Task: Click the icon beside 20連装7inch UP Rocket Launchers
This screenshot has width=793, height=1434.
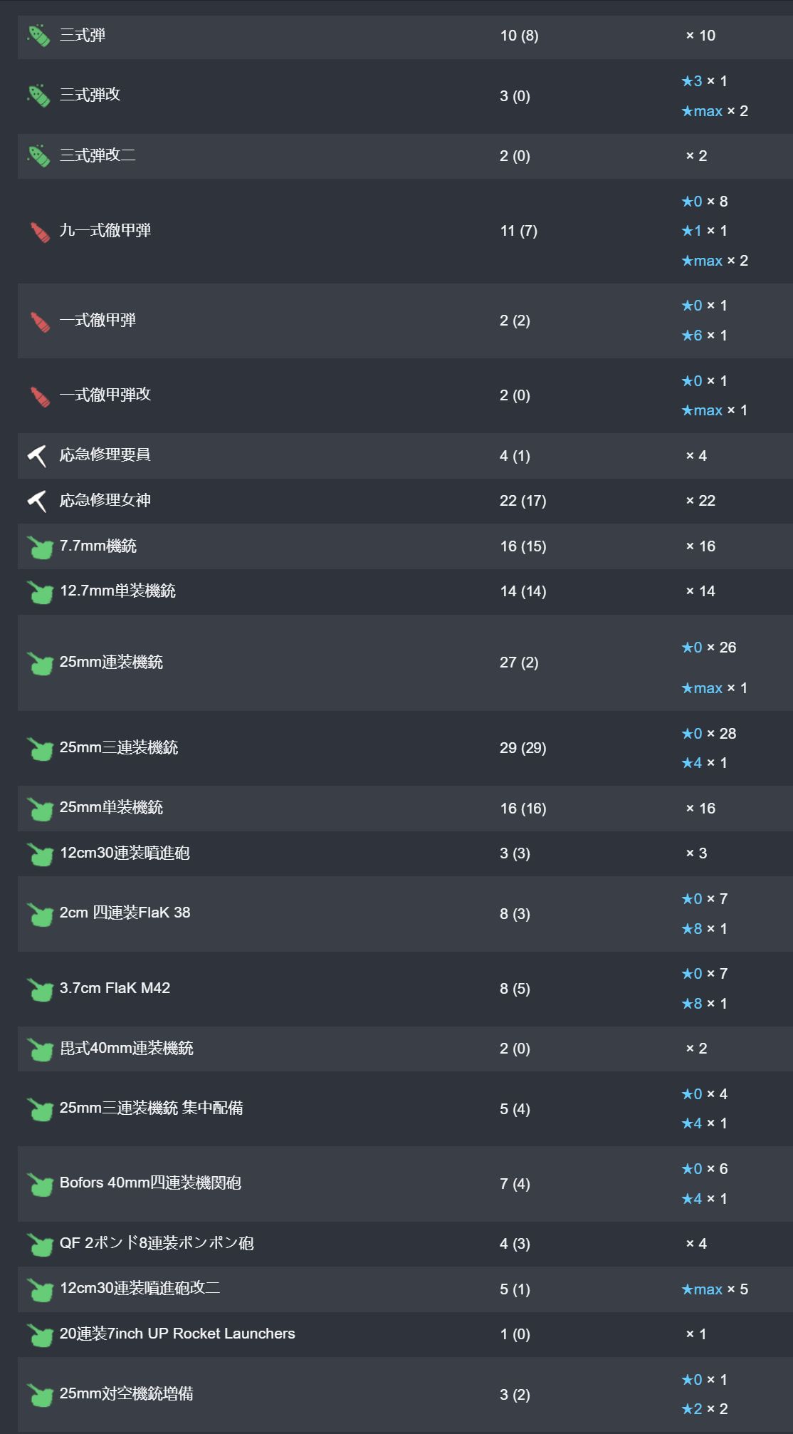Action: (40, 1335)
